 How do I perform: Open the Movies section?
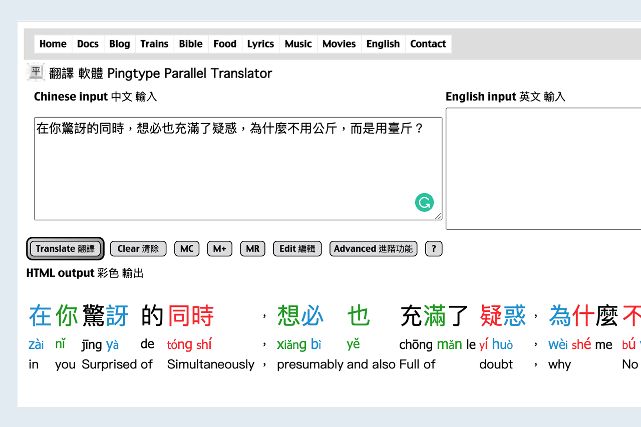click(x=339, y=44)
